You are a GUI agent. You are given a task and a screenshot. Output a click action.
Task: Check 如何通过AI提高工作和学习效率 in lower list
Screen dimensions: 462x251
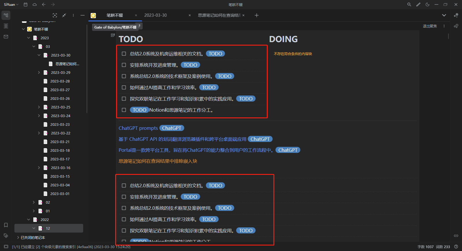(124, 219)
